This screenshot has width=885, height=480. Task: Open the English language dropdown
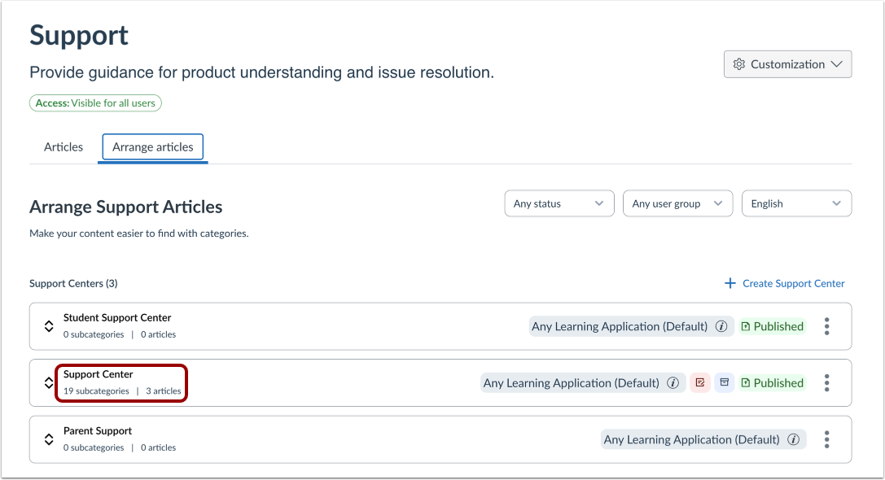(796, 203)
